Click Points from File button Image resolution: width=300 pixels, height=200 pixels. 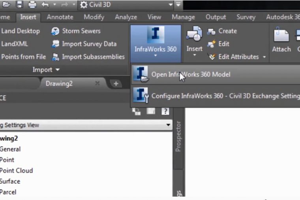pos(23,57)
